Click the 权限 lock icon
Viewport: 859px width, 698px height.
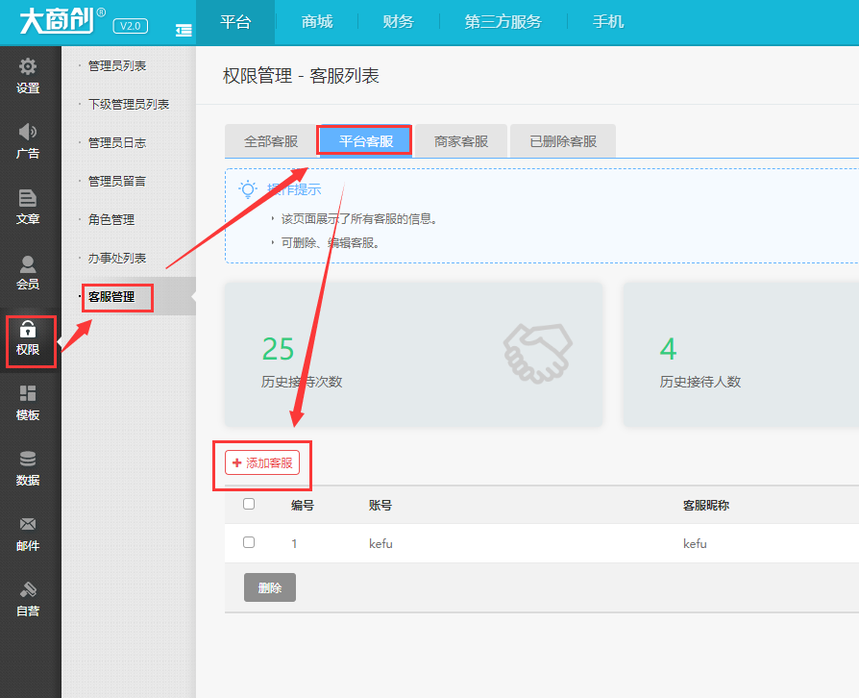pyautogui.click(x=28, y=330)
